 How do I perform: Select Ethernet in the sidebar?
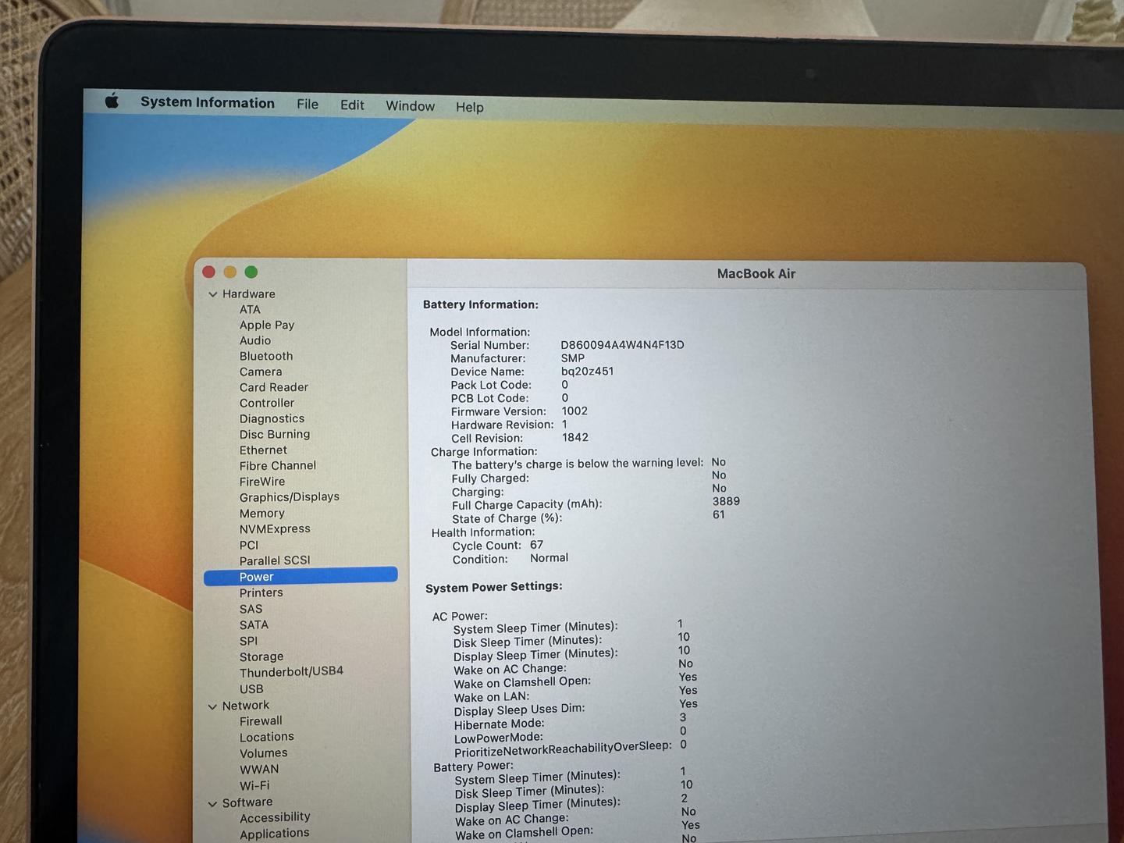point(263,450)
